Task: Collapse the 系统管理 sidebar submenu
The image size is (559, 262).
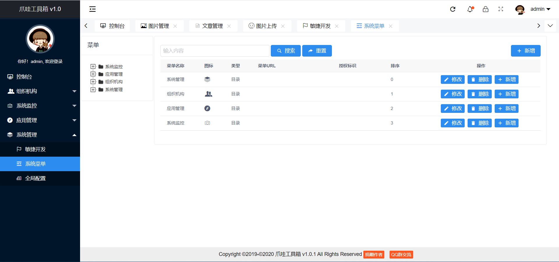Action: click(x=75, y=135)
